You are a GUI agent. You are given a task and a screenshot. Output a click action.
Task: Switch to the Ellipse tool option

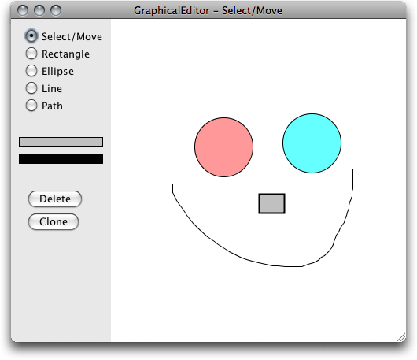click(31, 71)
